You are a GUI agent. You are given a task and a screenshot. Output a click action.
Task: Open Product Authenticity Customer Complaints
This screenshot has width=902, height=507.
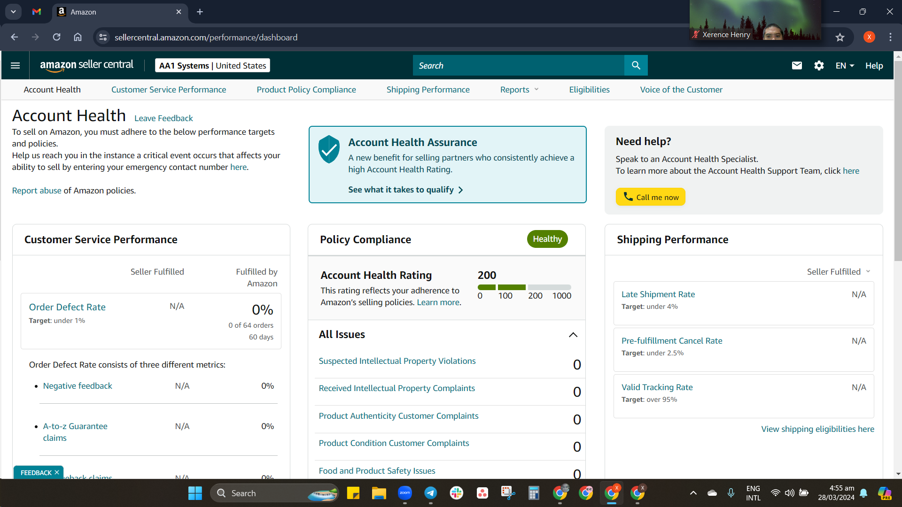[399, 416]
